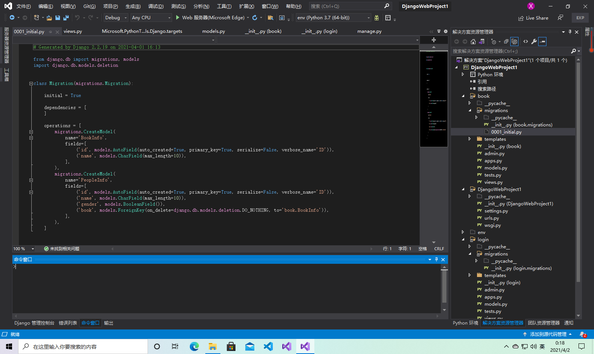Open the 文件(F) menu
594x354 pixels.
(23, 6)
